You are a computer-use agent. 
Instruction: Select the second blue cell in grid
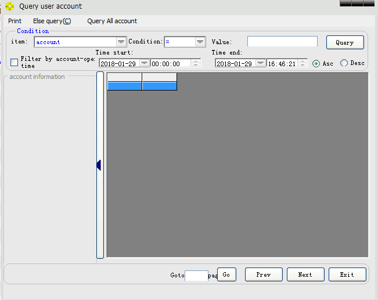160,86
